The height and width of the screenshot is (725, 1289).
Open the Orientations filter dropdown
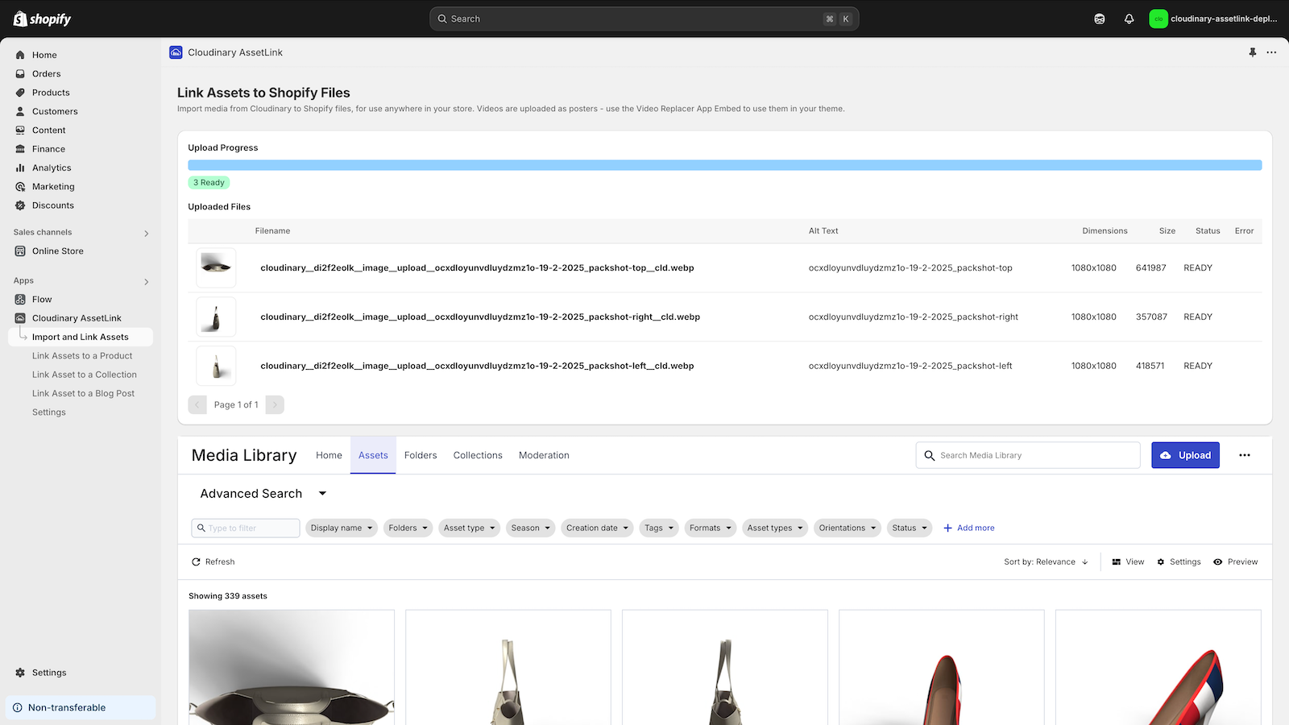click(x=848, y=528)
